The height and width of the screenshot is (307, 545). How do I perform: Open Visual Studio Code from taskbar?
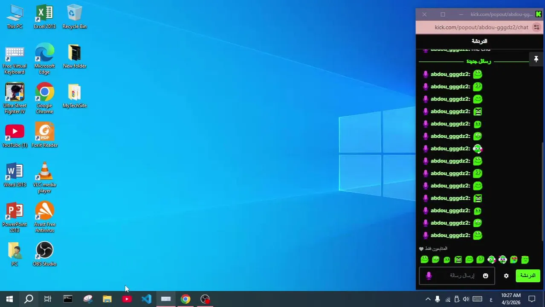146,299
